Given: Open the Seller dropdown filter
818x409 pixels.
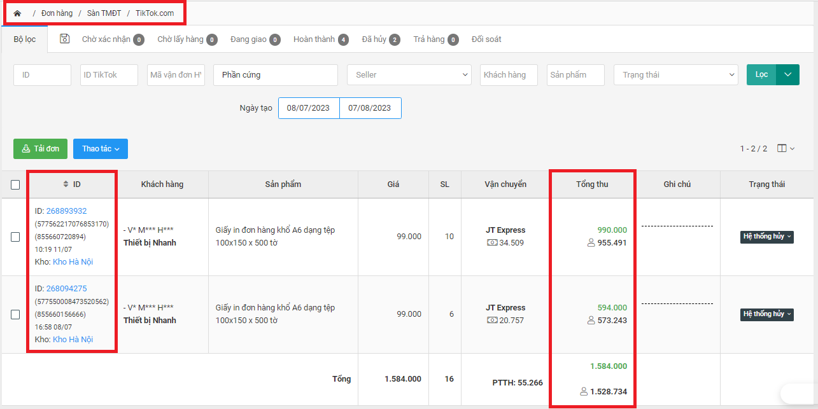Looking at the screenshot, I should click(x=409, y=75).
